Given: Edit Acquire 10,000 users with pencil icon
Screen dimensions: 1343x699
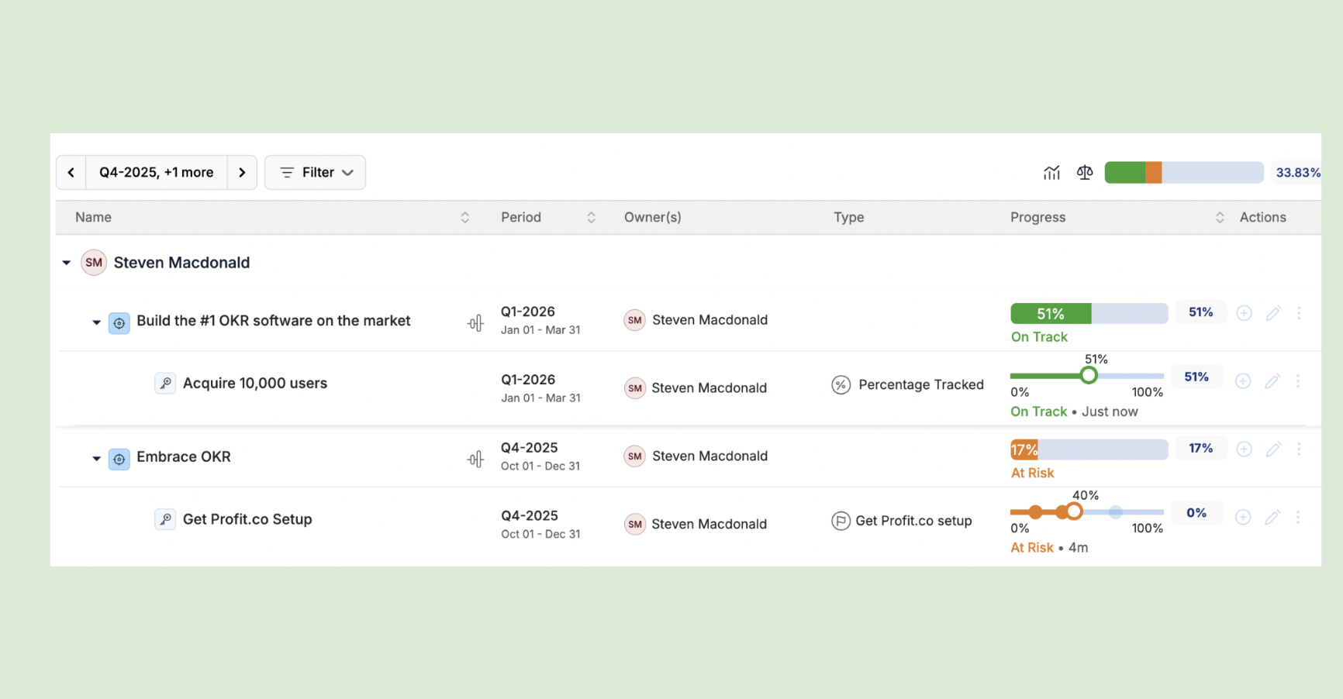Looking at the screenshot, I should click(1272, 380).
